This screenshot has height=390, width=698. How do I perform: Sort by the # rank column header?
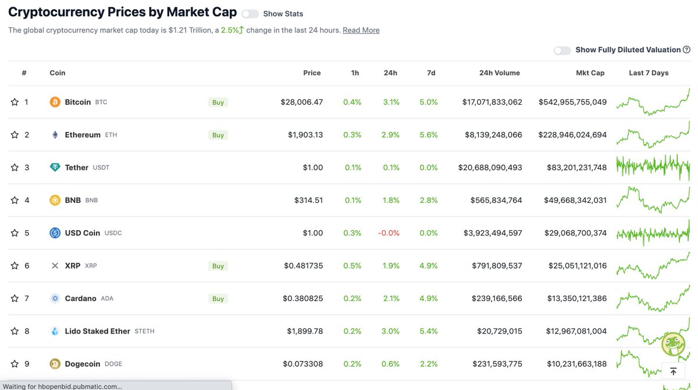(24, 73)
